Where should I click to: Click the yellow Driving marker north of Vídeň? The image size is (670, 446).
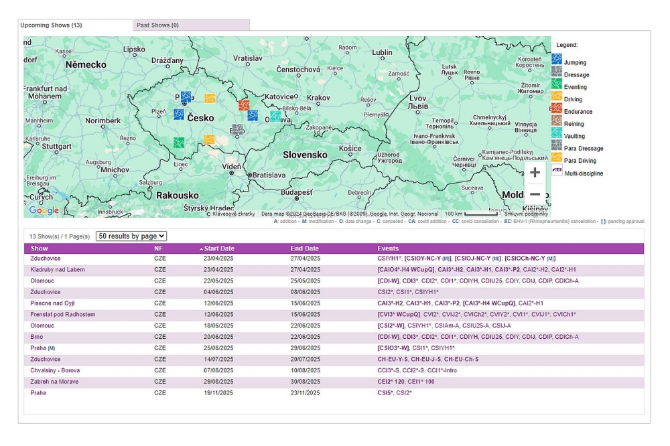[x=209, y=140]
